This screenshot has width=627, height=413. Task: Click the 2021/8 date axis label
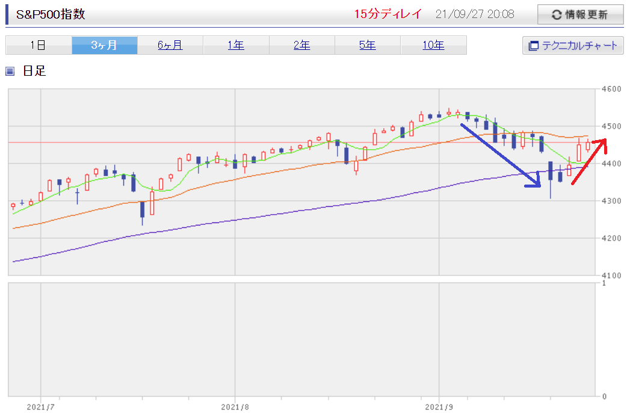tap(235, 407)
